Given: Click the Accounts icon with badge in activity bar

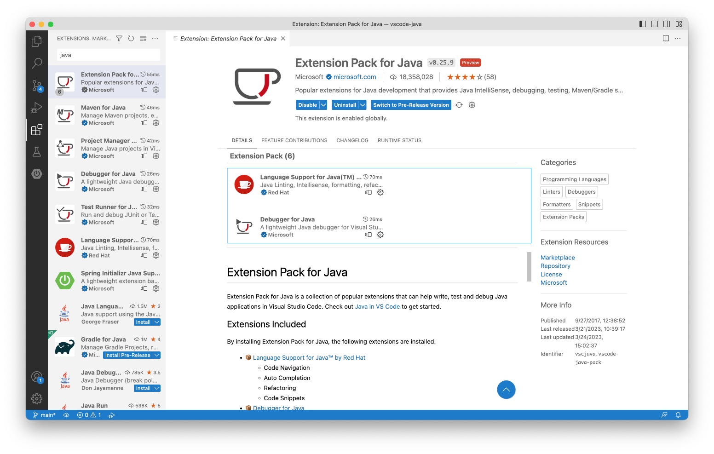Looking at the screenshot, I should point(37,377).
